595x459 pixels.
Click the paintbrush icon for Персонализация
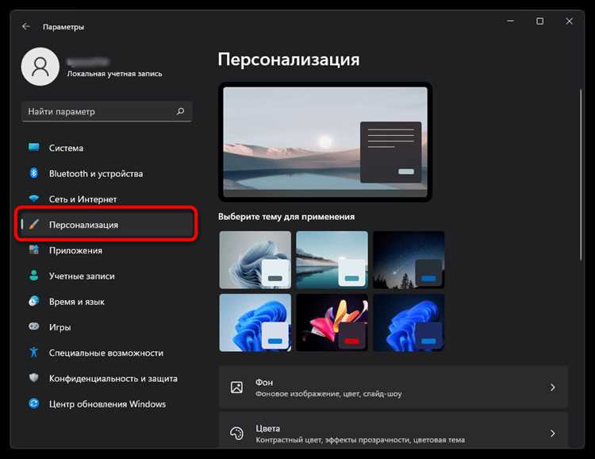tap(34, 224)
